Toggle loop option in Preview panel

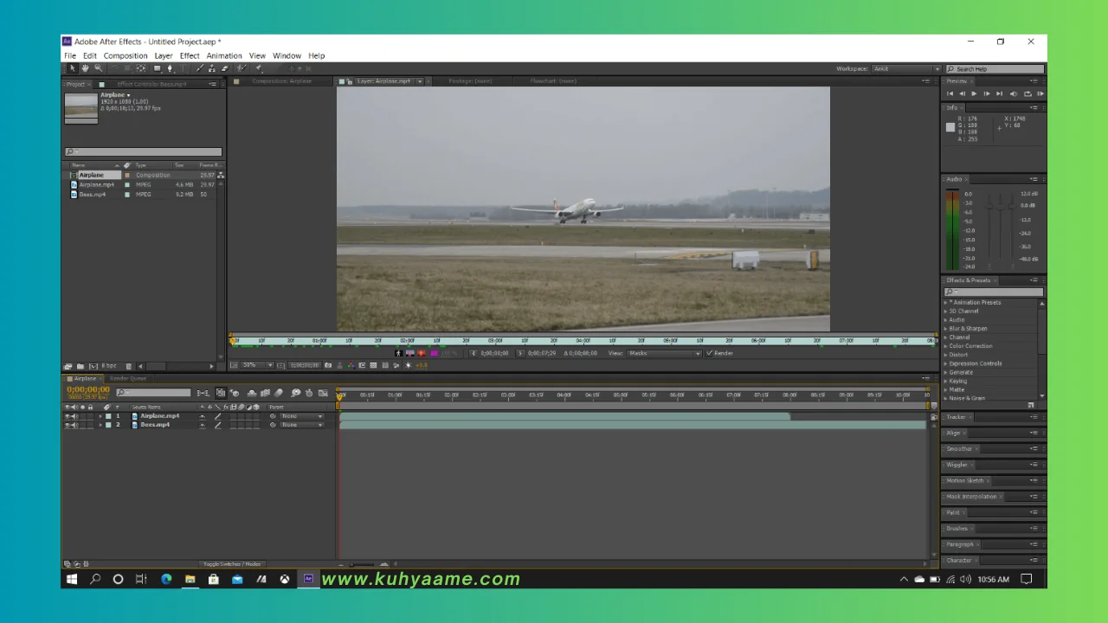point(1027,93)
